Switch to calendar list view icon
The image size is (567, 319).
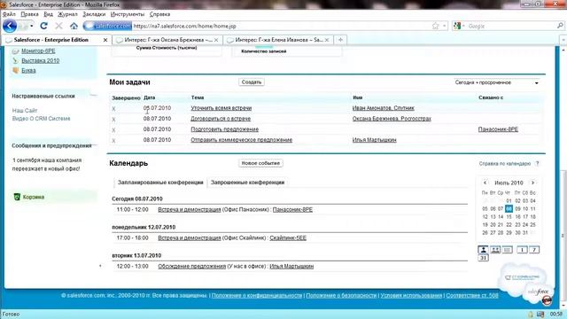click(x=508, y=250)
